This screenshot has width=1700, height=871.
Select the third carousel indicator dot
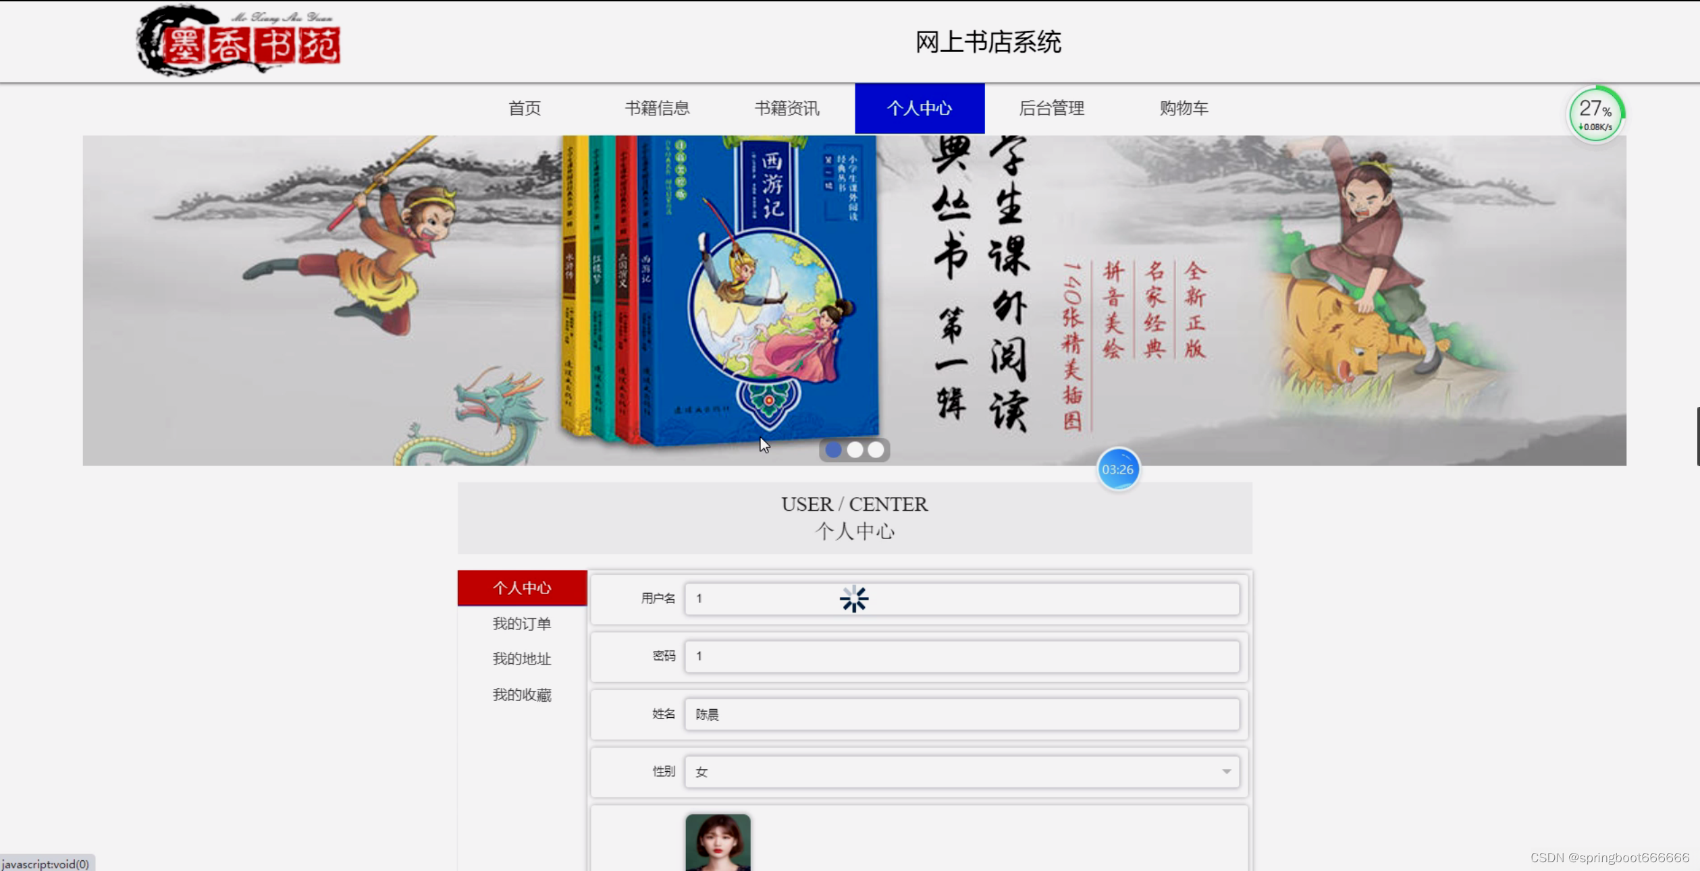[876, 450]
